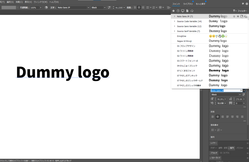Click numbered list icon in control bar
249x162 pixels.
[154, 7]
